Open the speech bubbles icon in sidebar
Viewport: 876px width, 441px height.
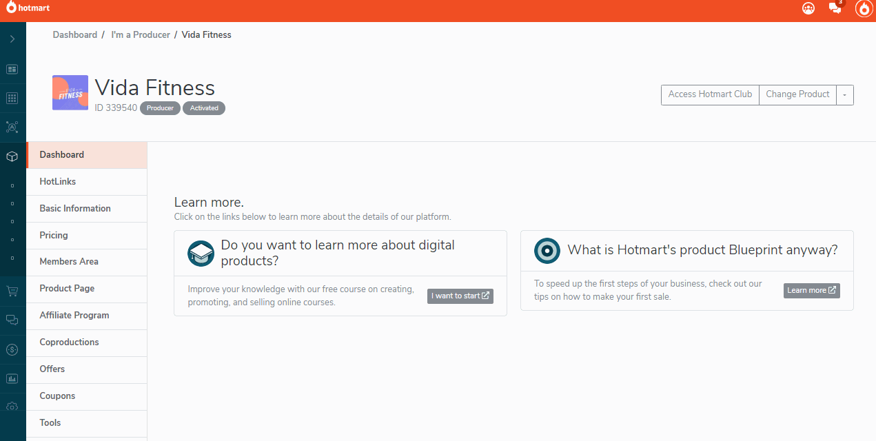12,320
